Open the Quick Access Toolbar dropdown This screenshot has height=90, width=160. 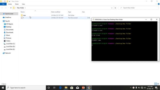tap(9, 1)
